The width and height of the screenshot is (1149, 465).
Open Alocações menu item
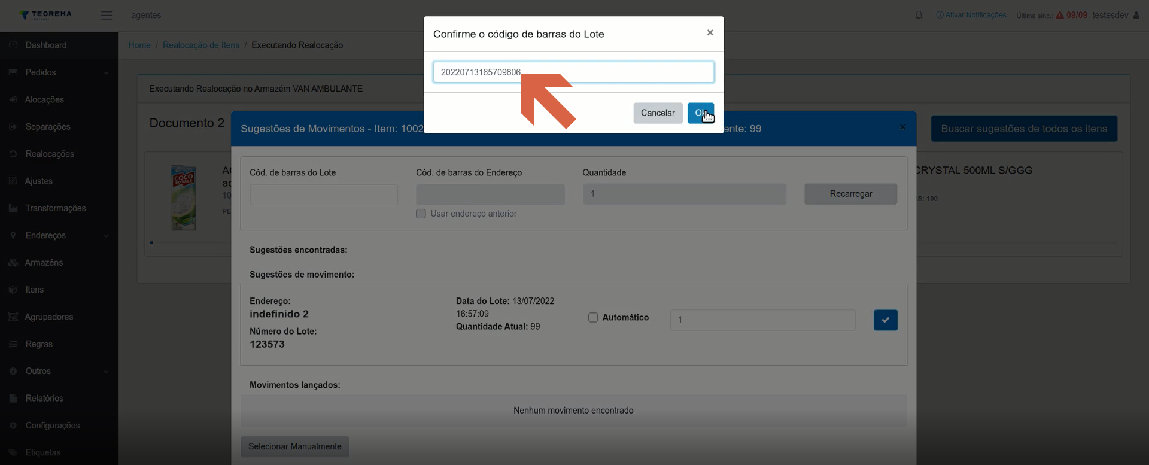click(x=44, y=99)
